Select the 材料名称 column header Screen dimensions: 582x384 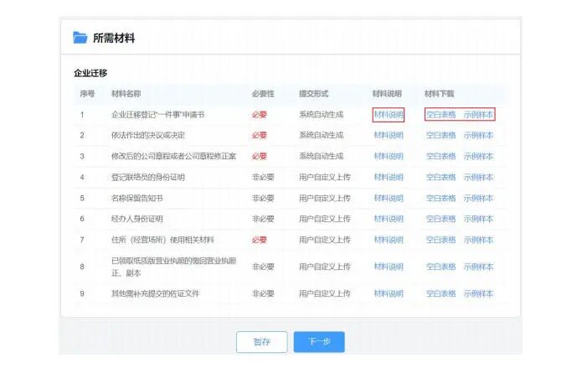[x=126, y=93]
